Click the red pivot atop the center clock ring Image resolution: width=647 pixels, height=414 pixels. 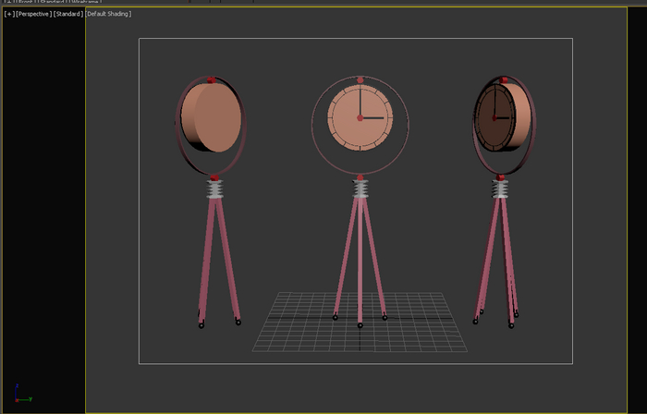point(360,80)
